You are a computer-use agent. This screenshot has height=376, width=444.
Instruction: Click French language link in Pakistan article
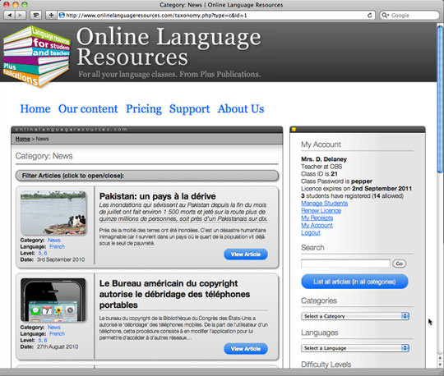57,246
